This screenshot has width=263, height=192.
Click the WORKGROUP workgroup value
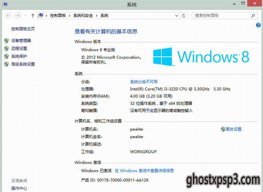tap(143, 152)
